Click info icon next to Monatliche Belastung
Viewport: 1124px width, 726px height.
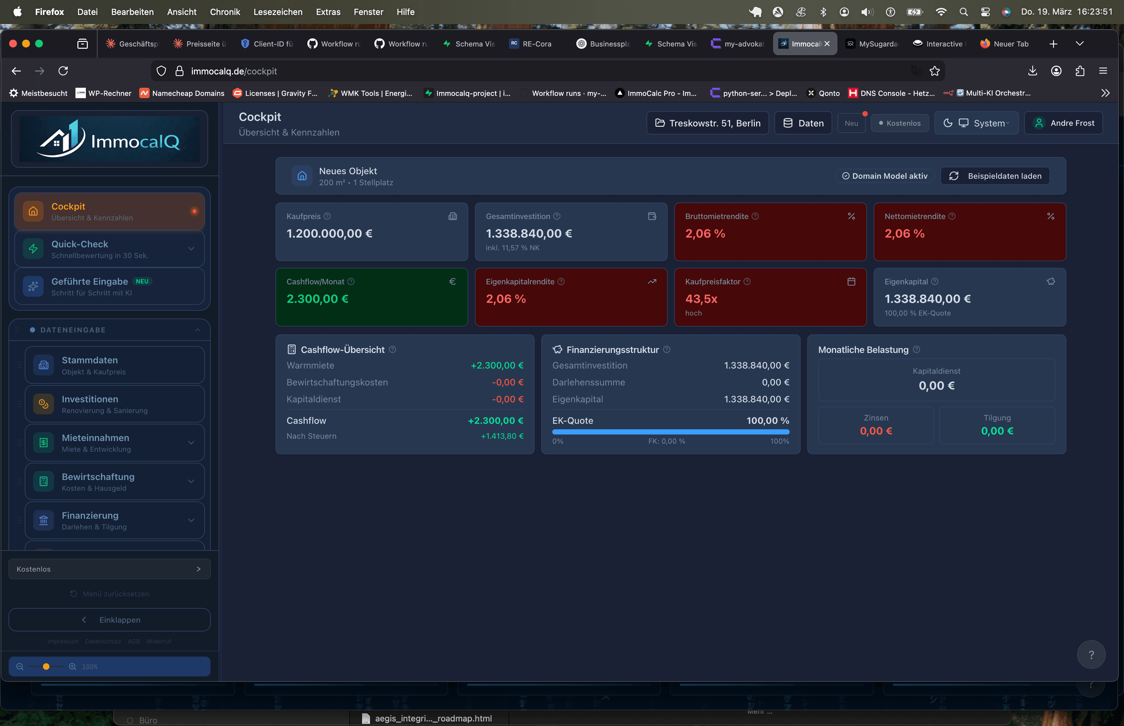pyautogui.click(x=917, y=349)
